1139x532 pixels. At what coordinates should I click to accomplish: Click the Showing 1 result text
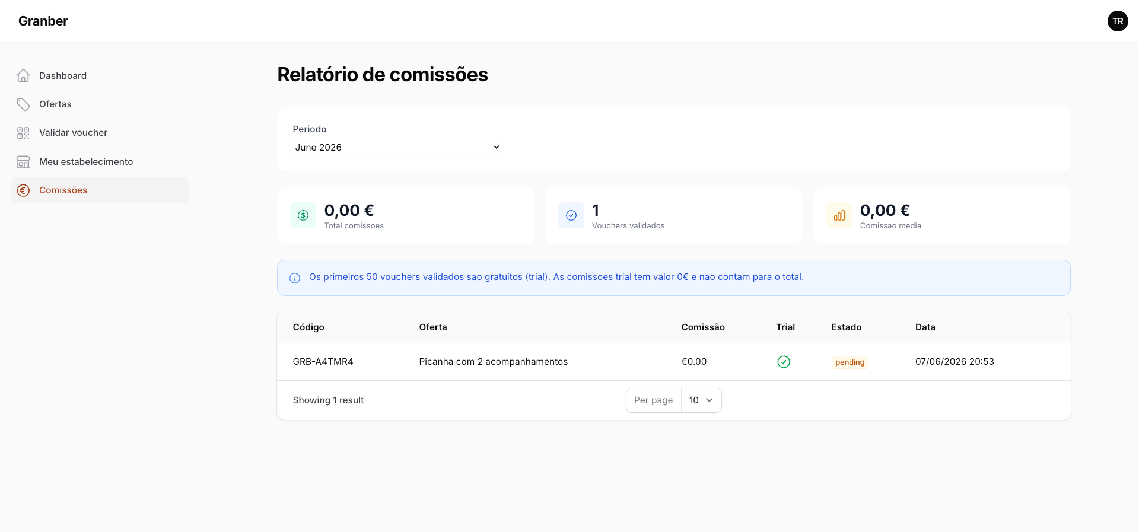point(329,400)
